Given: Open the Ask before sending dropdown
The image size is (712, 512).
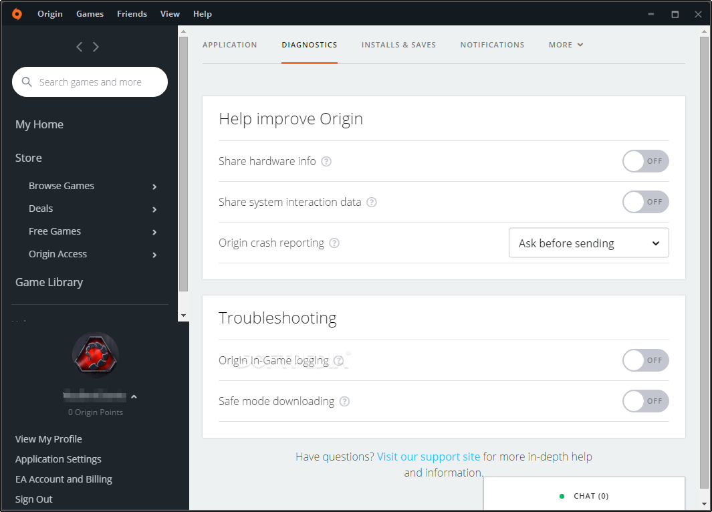Looking at the screenshot, I should tap(588, 243).
